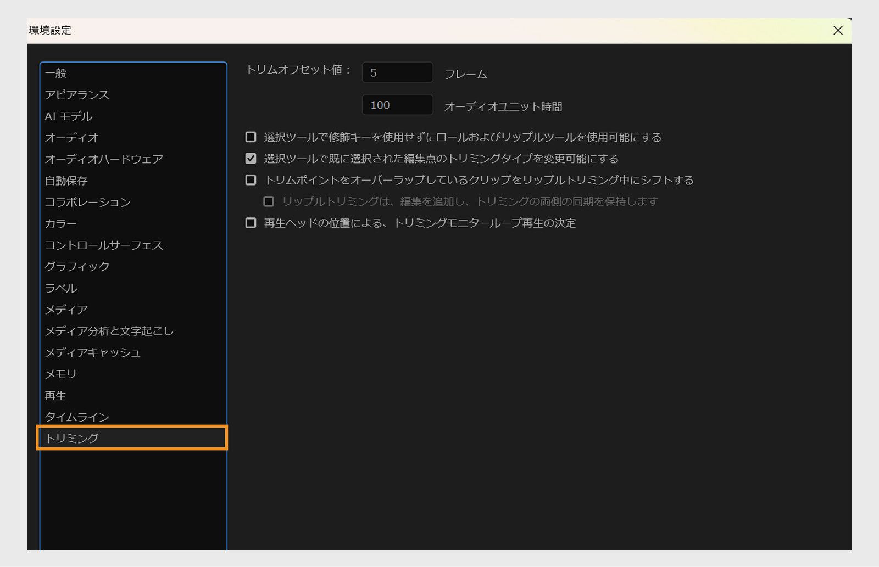Select the タイムライン preferences category

point(77,417)
